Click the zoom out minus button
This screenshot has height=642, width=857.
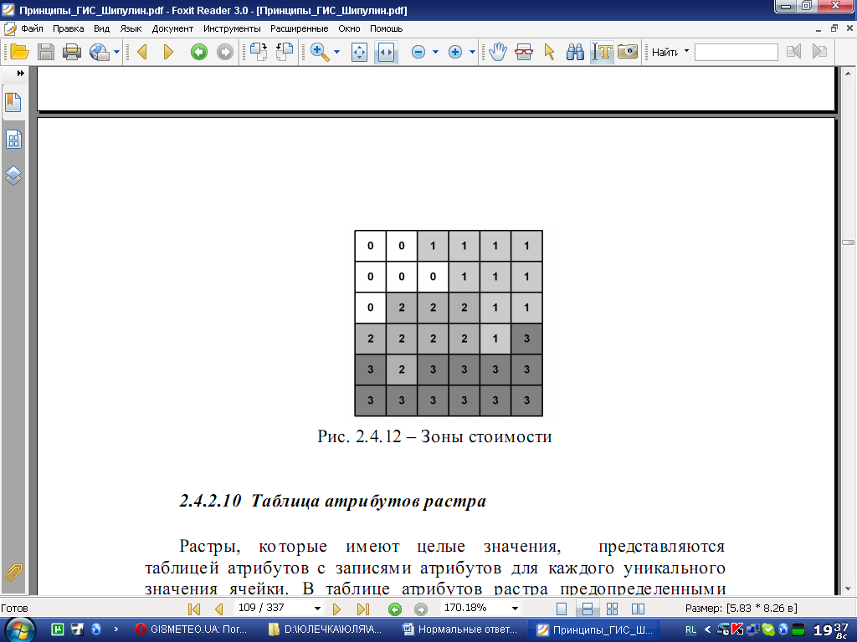click(x=418, y=52)
